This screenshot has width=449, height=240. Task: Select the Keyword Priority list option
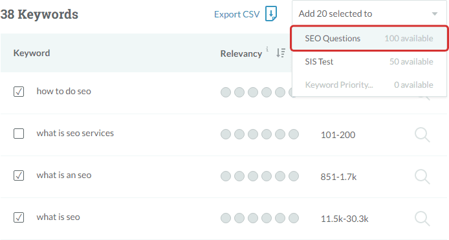tap(369, 85)
